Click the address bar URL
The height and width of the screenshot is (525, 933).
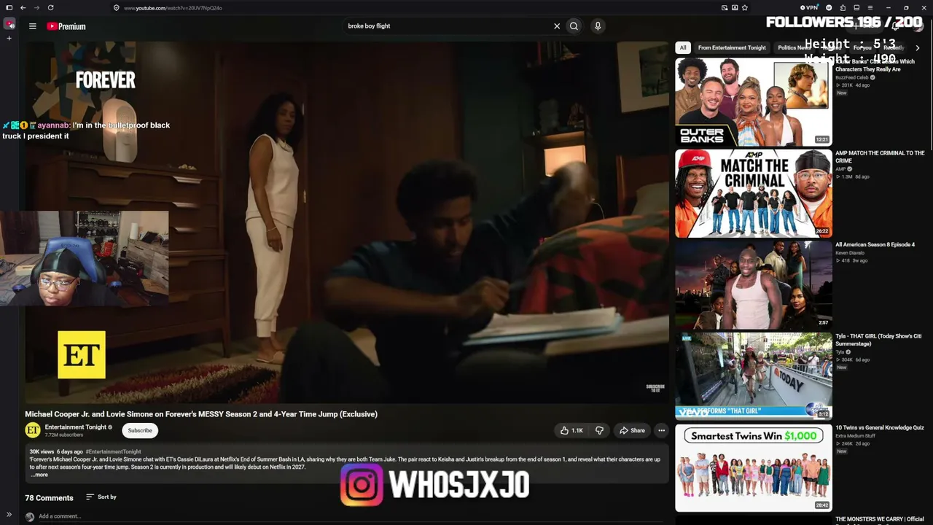pos(173,8)
